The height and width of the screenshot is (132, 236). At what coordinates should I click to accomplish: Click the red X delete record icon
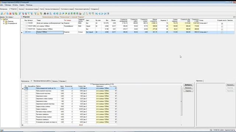(x=10, y=14)
